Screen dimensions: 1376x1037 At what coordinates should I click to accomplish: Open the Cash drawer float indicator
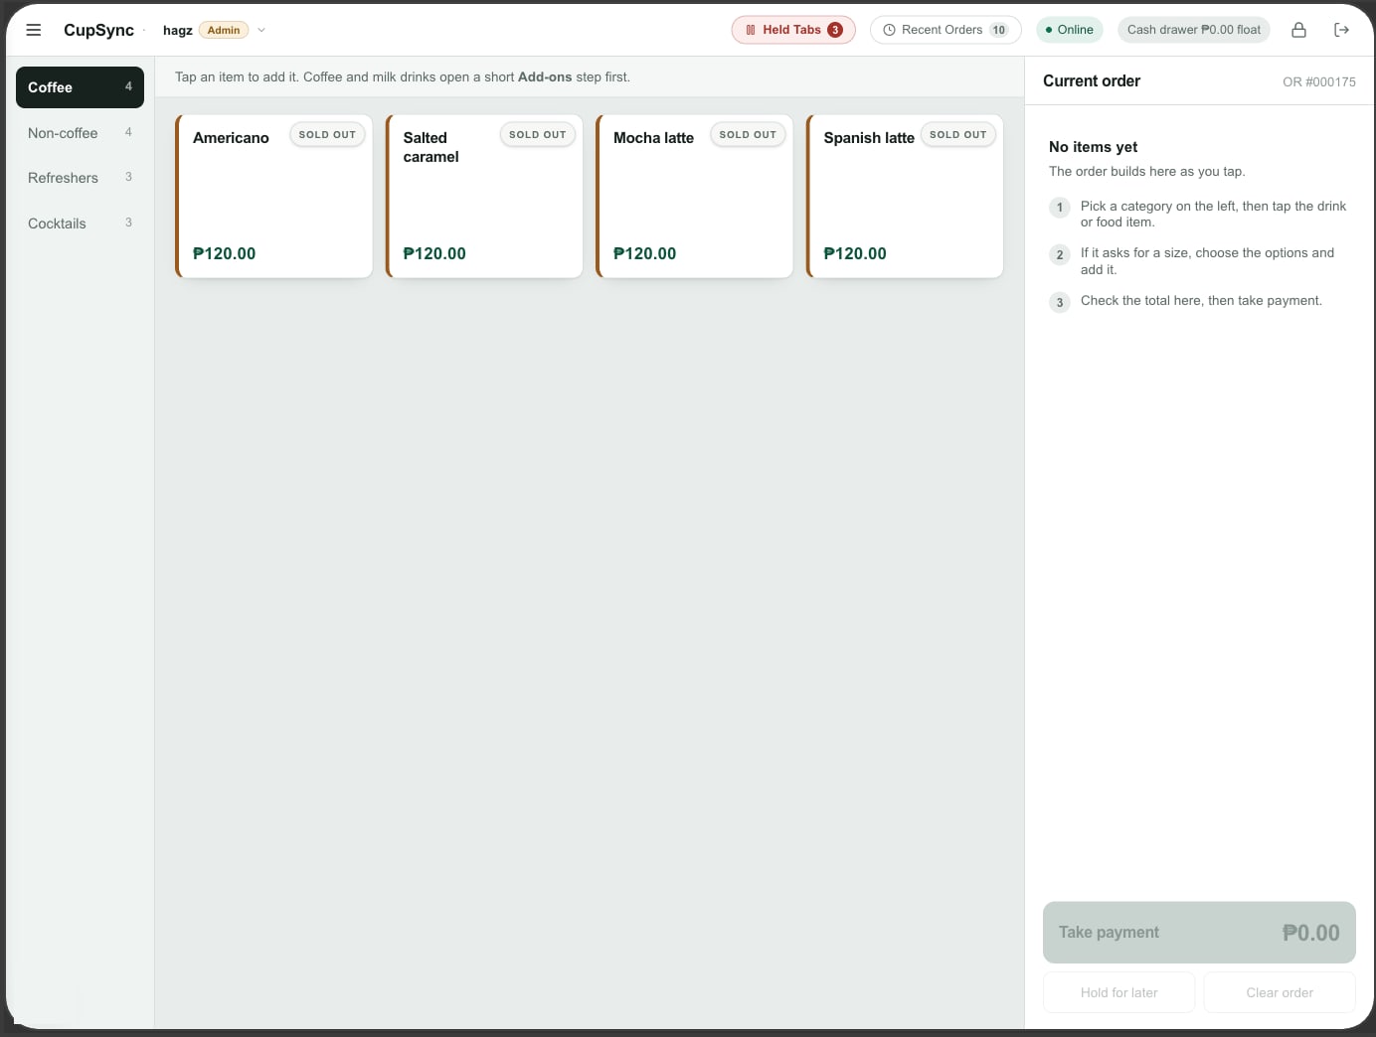[x=1194, y=30]
